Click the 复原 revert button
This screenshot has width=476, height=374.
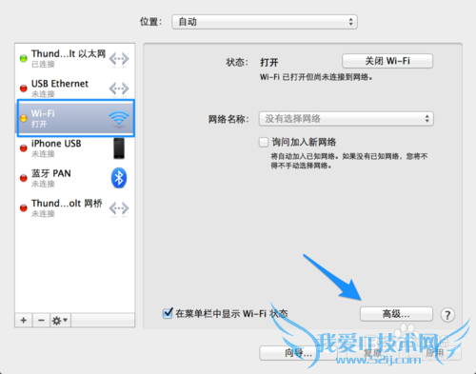tap(372, 353)
